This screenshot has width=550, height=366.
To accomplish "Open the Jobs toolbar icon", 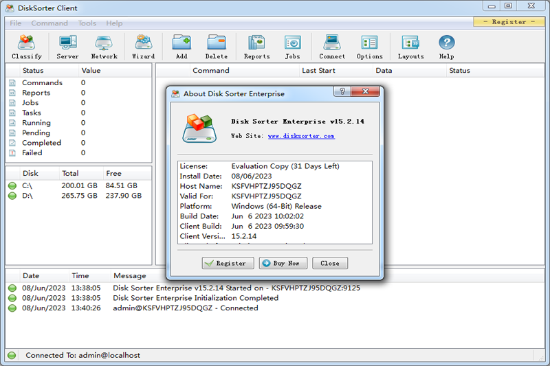I will (x=292, y=47).
